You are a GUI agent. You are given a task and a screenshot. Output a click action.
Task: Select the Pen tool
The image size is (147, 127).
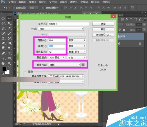pyautogui.click(x=3, y=53)
